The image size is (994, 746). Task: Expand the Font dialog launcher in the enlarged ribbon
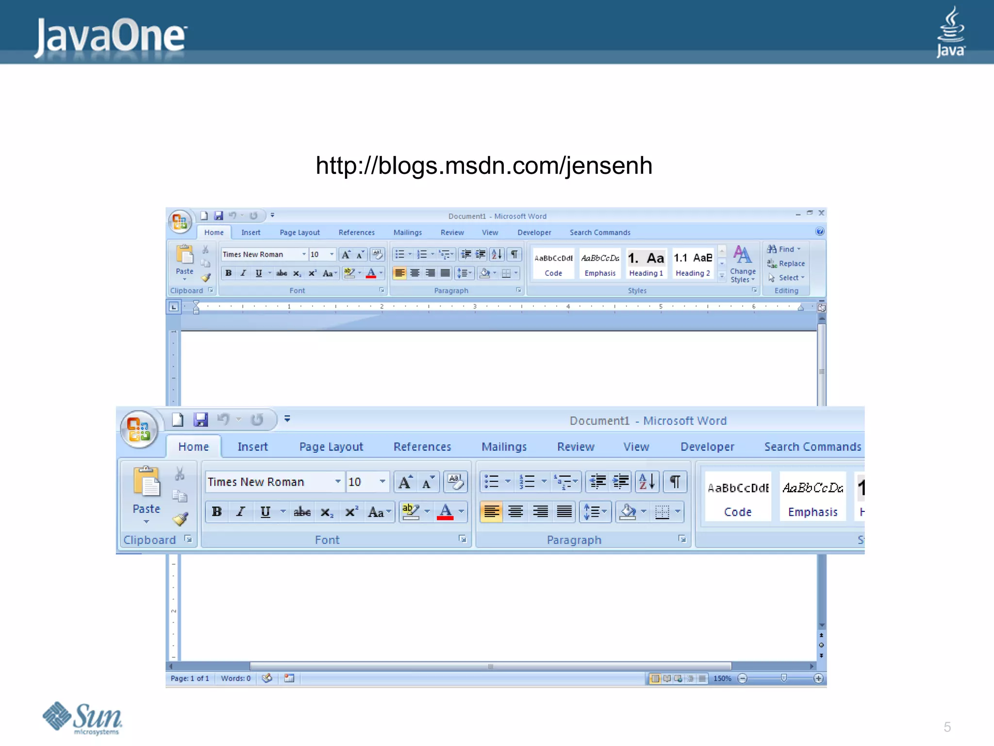coord(463,539)
